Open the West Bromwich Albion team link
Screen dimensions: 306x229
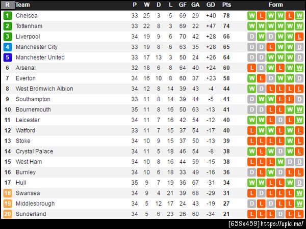tap(44, 89)
